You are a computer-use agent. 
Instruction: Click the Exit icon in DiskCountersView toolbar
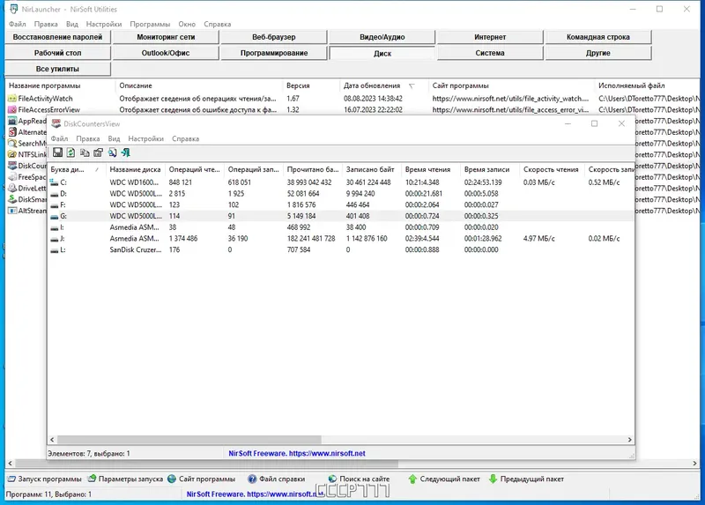click(125, 152)
